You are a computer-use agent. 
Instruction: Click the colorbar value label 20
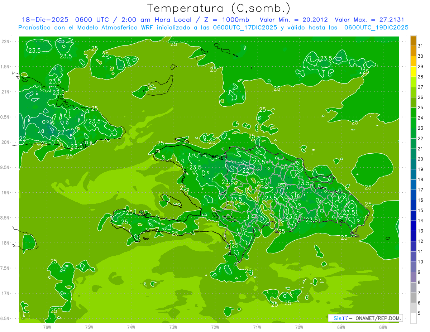coord(421,159)
